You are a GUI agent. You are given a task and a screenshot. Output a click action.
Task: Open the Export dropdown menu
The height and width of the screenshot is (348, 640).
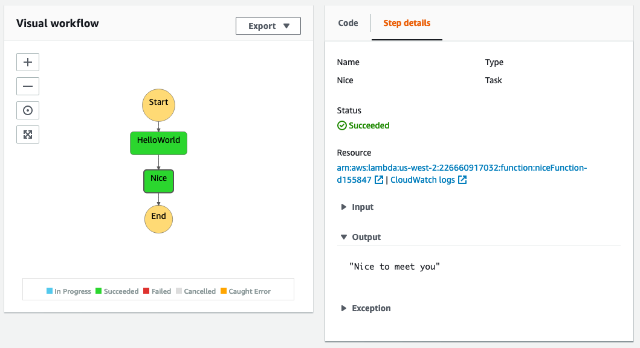pos(268,26)
